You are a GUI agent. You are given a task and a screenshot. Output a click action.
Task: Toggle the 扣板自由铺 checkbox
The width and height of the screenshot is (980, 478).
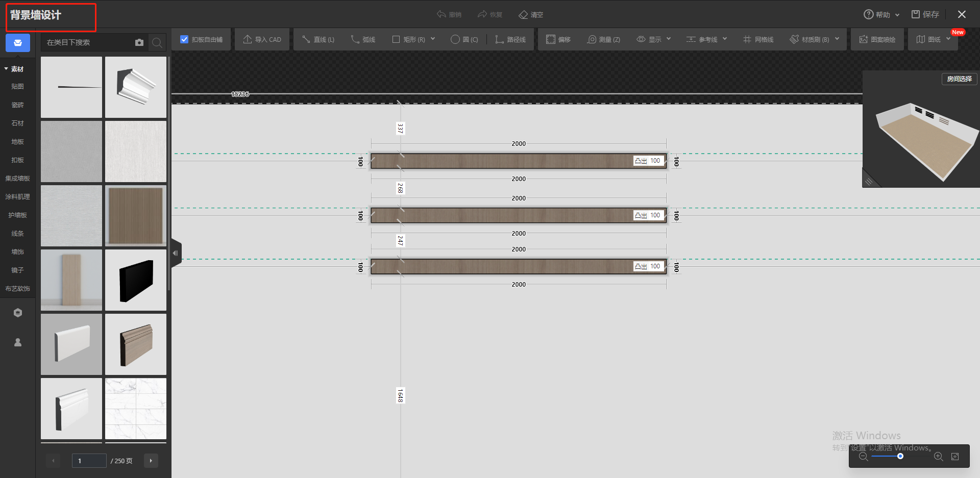click(184, 39)
